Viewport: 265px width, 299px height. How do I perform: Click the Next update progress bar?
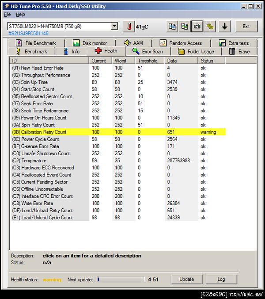click(121, 280)
